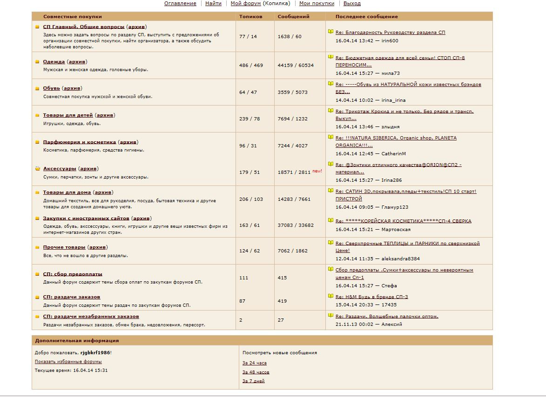Click last-post icon for Зонтики отличного качества

pos(330,164)
